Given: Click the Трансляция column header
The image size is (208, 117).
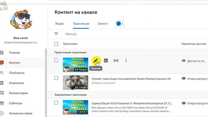Looking at the screenshot, I should (x=70, y=44).
